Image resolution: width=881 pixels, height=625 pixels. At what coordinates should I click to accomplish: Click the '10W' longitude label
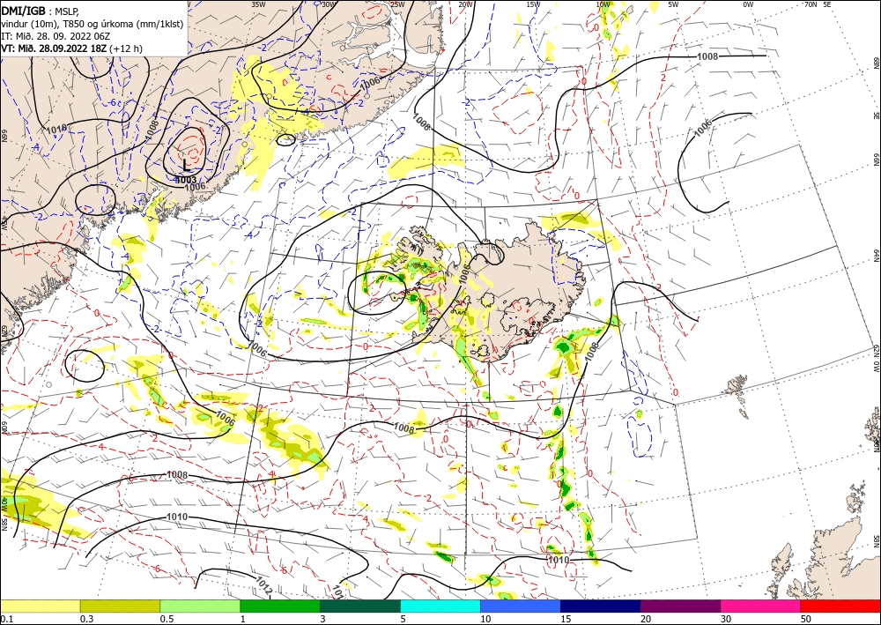603,4
